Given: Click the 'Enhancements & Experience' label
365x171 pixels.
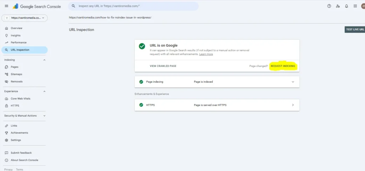Looking at the screenshot, I should [152, 94].
